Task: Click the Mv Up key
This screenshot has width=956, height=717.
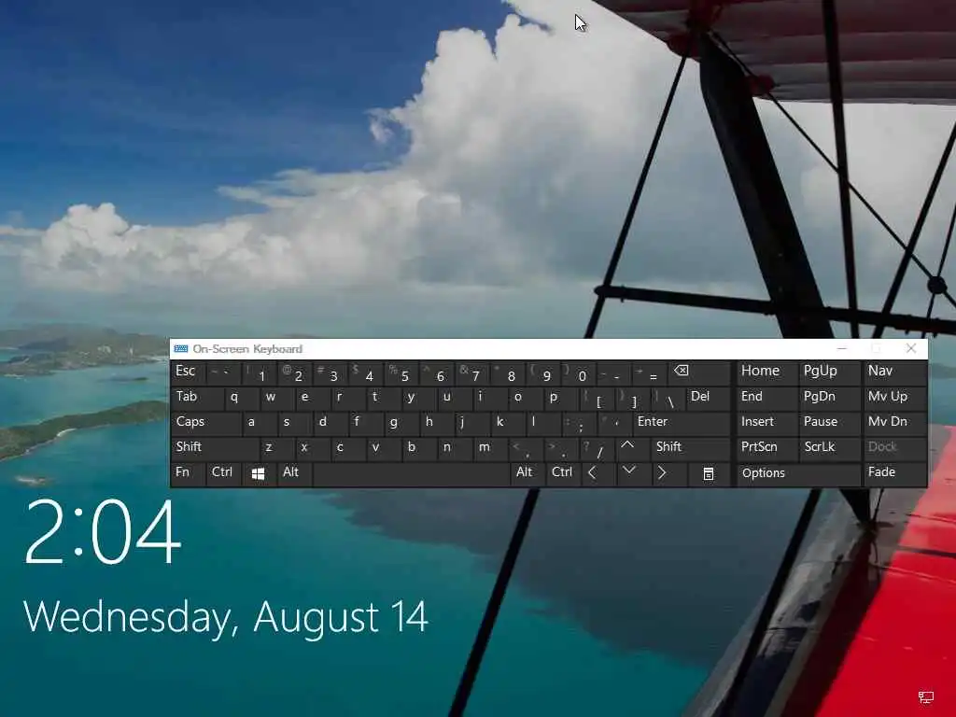Action: pos(895,398)
